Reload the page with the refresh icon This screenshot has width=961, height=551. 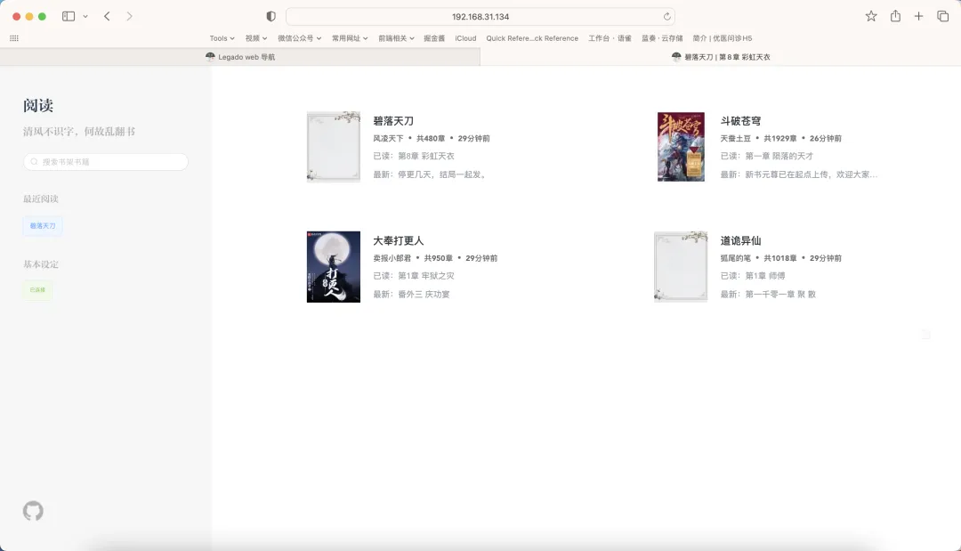point(666,17)
